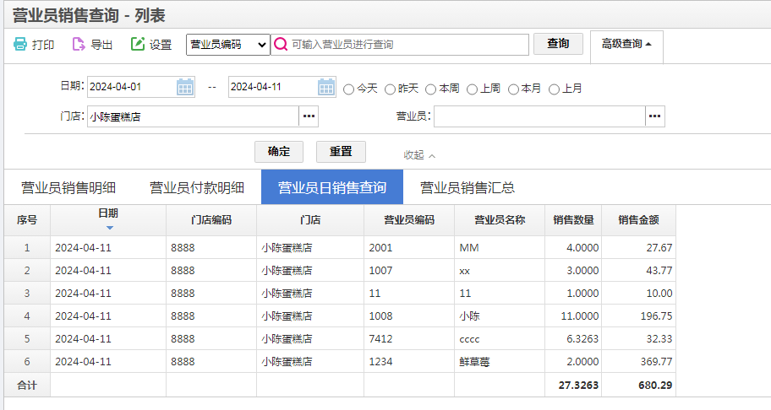Open the 门店 selection ellipsis button
This screenshot has height=410, width=771.
point(309,116)
